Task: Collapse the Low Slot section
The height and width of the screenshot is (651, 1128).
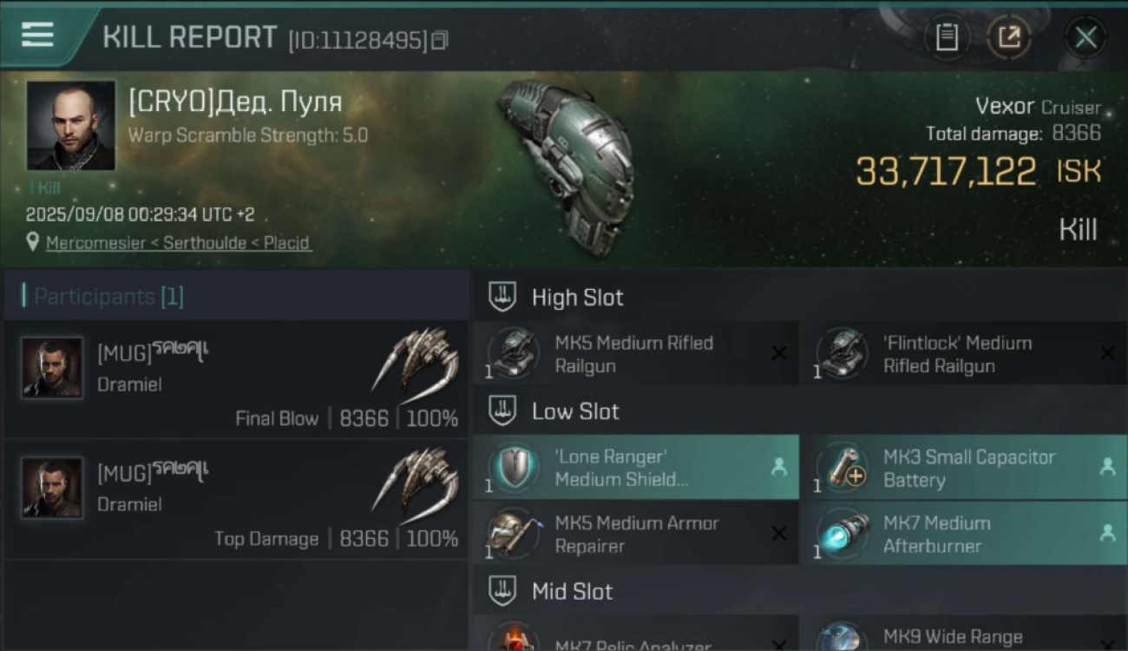Action: click(502, 411)
